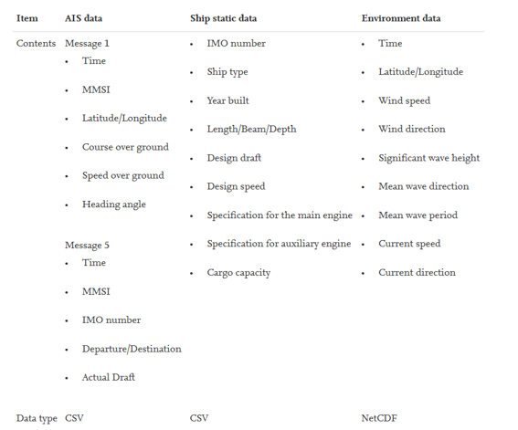
Task: Click the 'NetCDF' data type cell
Action: point(379,418)
